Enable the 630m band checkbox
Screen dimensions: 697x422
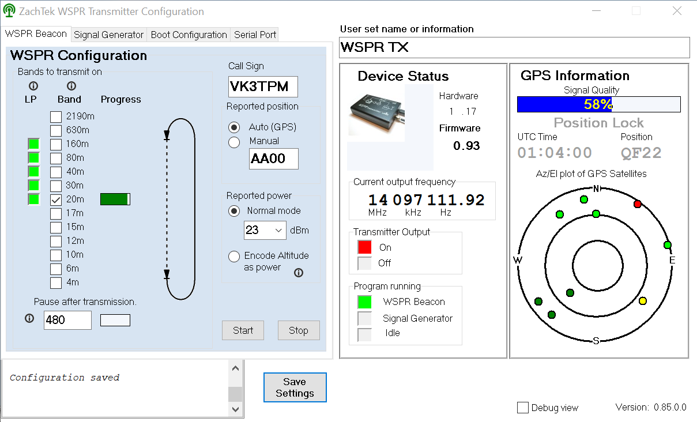56,130
